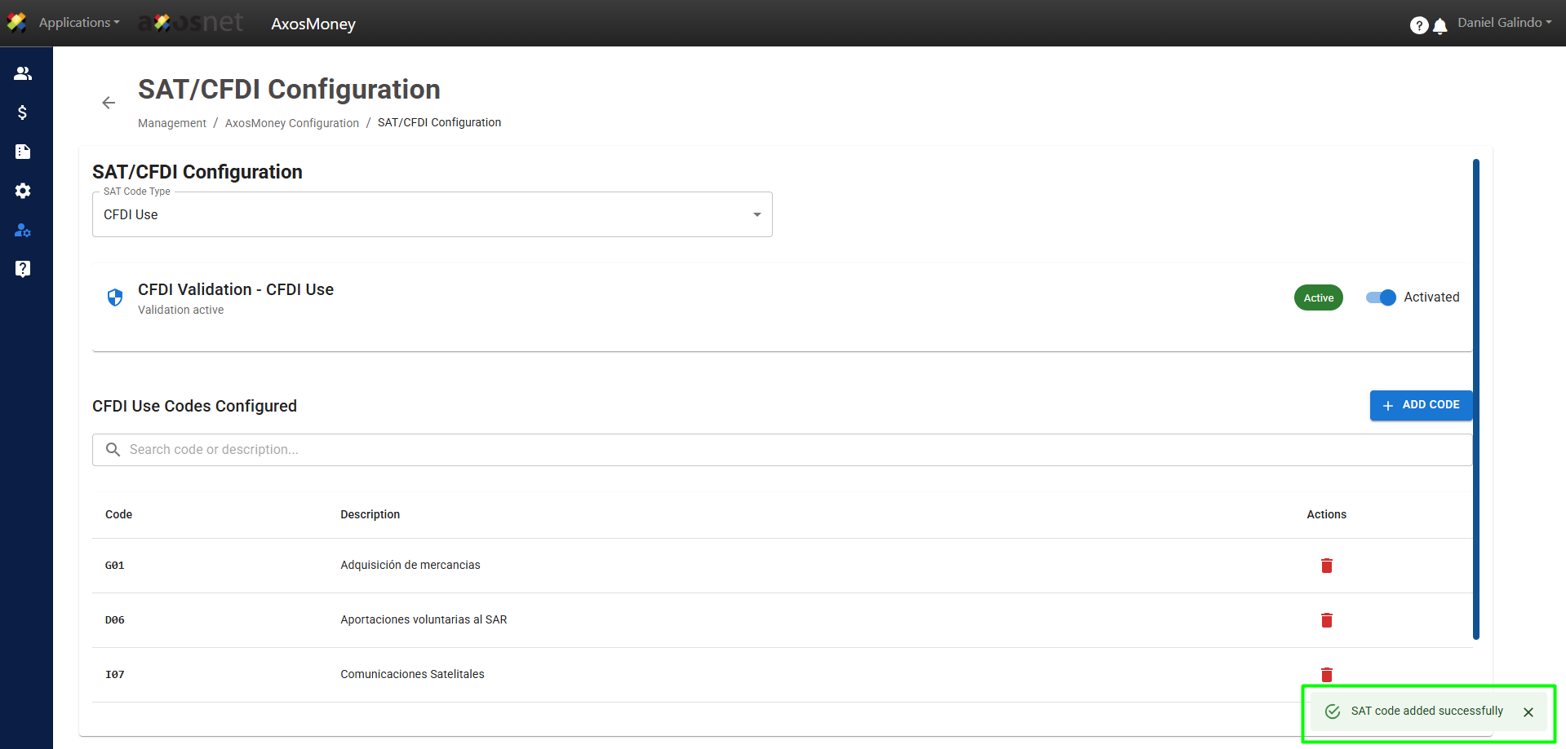Expand the Applications menu
1566x749 pixels.
79,23
